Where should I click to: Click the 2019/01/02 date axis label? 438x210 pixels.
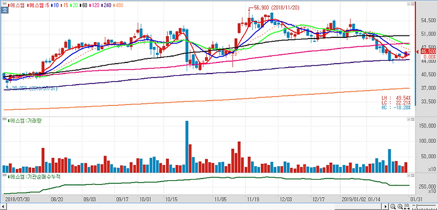click(x=353, y=199)
